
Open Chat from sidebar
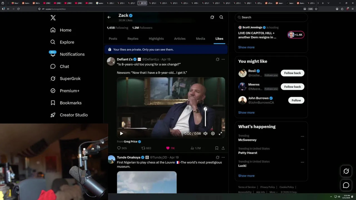60,66
